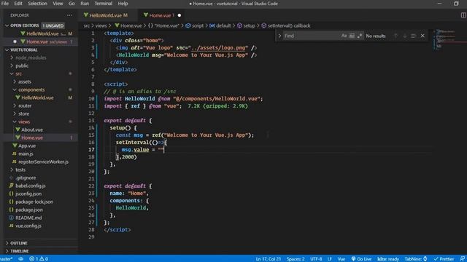The width and height of the screenshot is (467, 262).
Task: Open the File menu
Action: tap(5, 4)
